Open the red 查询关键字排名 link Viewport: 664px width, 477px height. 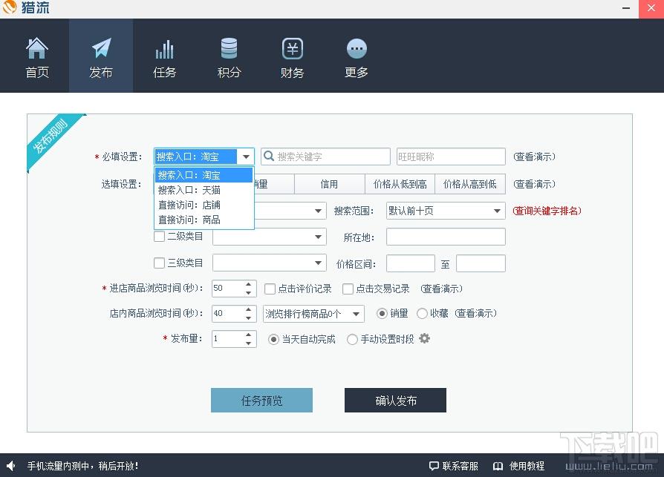click(547, 211)
